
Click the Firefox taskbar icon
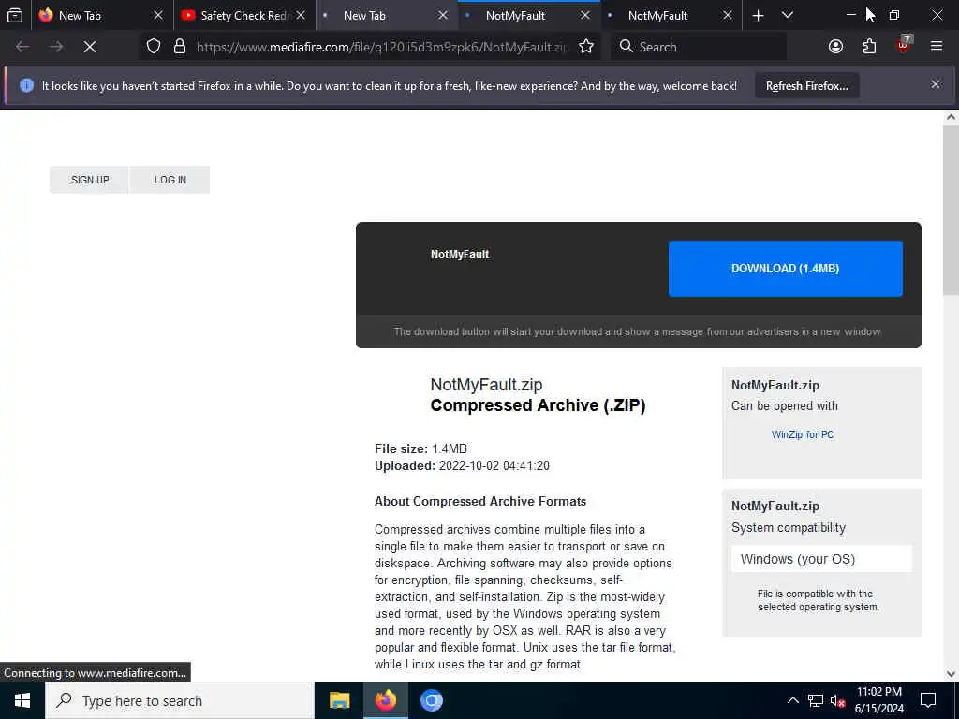385,700
